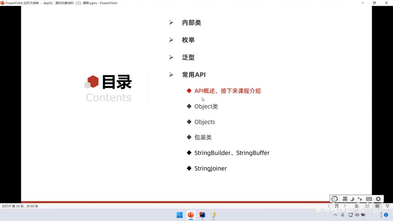The height and width of the screenshot is (221, 393).
Task: Toggle the punctuation mode on IME bar
Action: [360, 199]
